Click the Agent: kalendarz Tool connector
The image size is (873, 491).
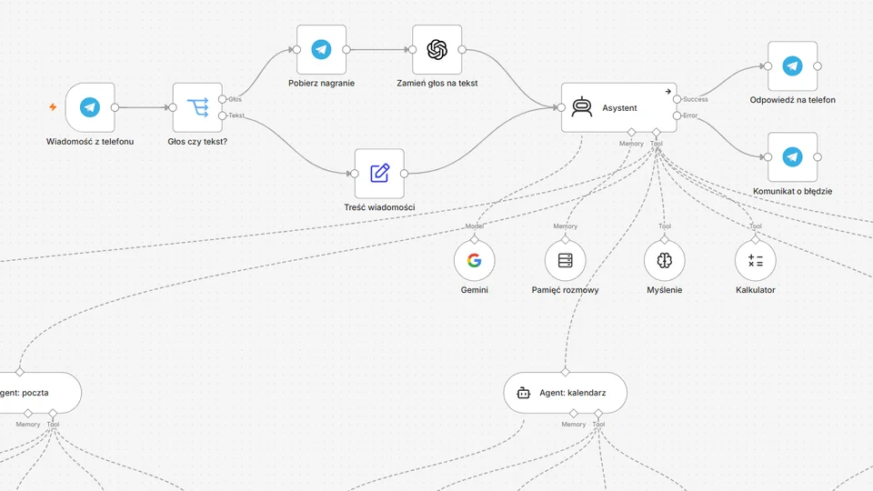click(598, 413)
